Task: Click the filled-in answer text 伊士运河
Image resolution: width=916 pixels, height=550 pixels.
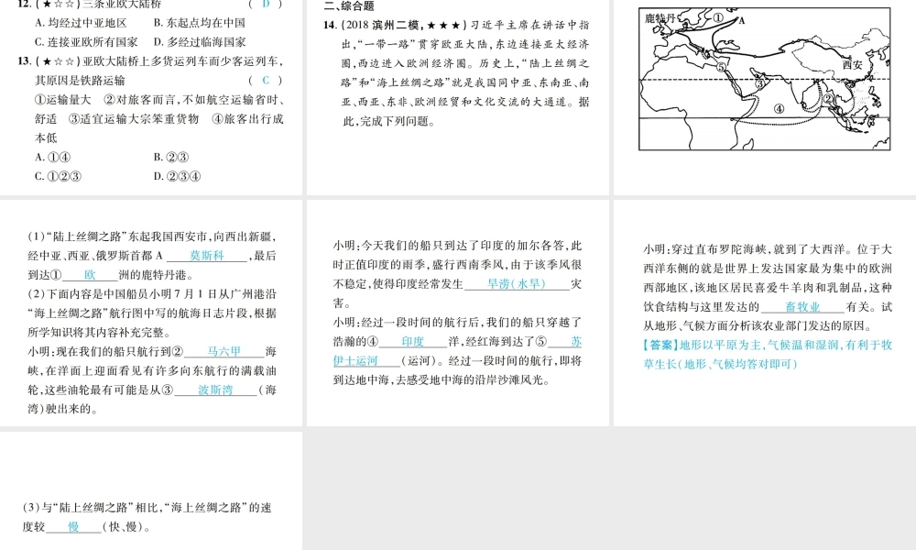Action: pyautogui.click(x=355, y=361)
